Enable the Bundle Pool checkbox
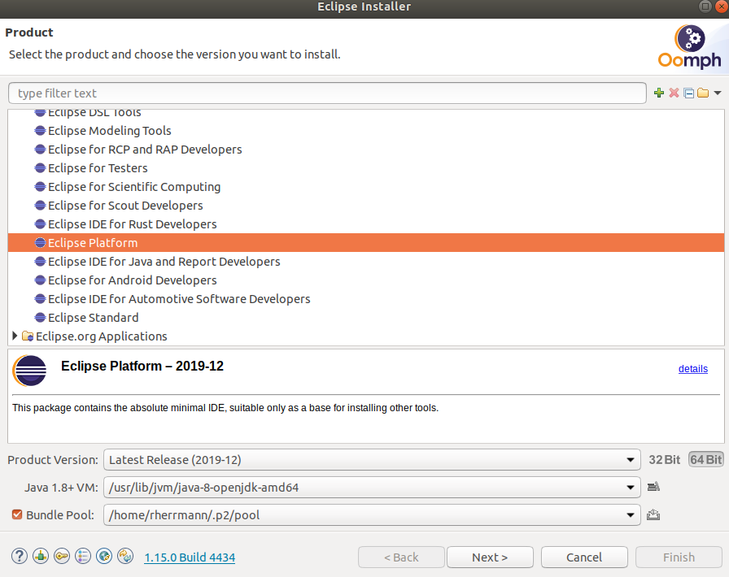 [x=16, y=514]
